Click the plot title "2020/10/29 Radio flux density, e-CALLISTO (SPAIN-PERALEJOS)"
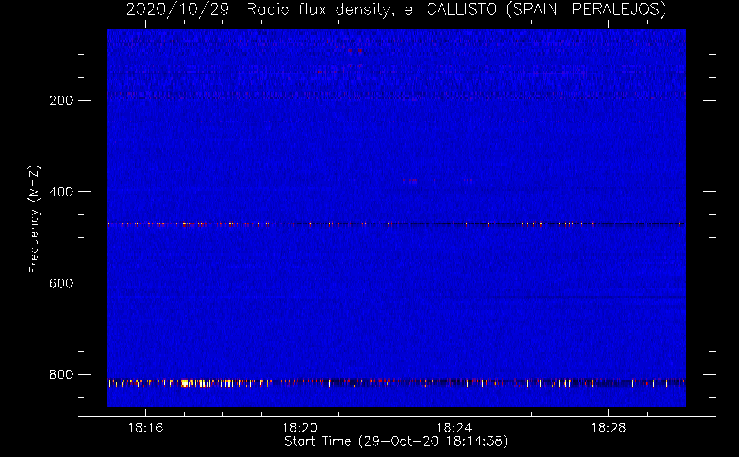Image resolution: width=739 pixels, height=457 pixels. coord(396,9)
